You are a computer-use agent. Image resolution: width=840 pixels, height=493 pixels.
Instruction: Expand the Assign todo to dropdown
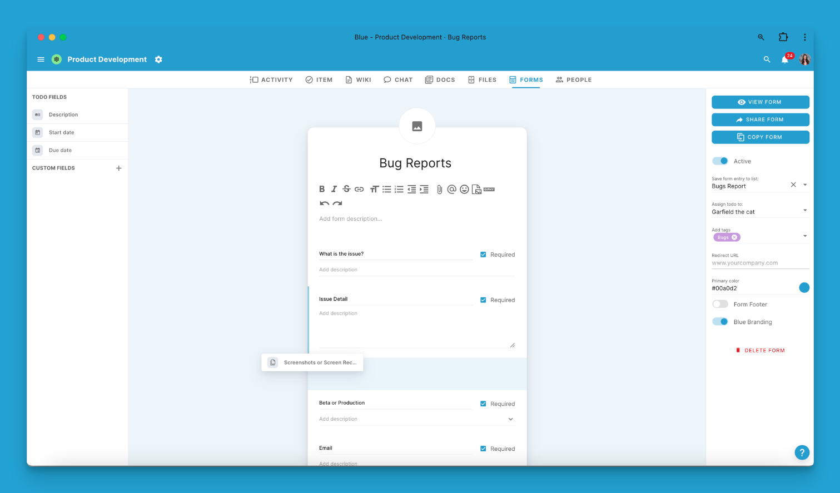coord(804,211)
